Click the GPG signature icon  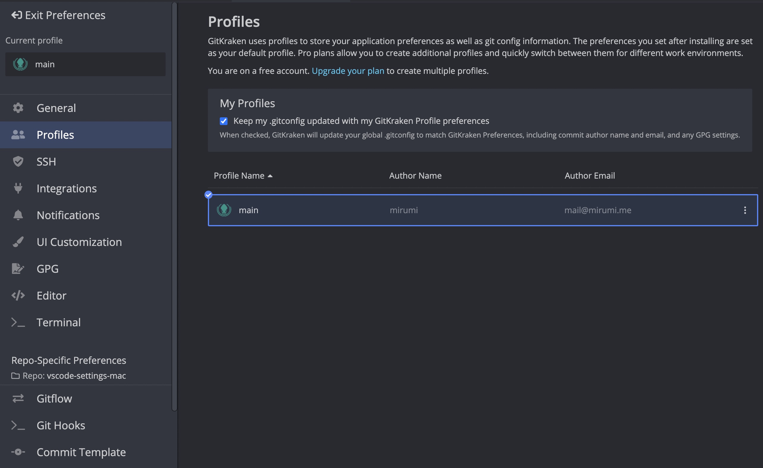pos(18,269)
